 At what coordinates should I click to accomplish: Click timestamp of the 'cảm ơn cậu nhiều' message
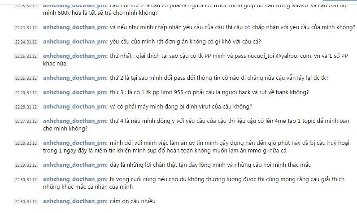click(x=26, y=202)
